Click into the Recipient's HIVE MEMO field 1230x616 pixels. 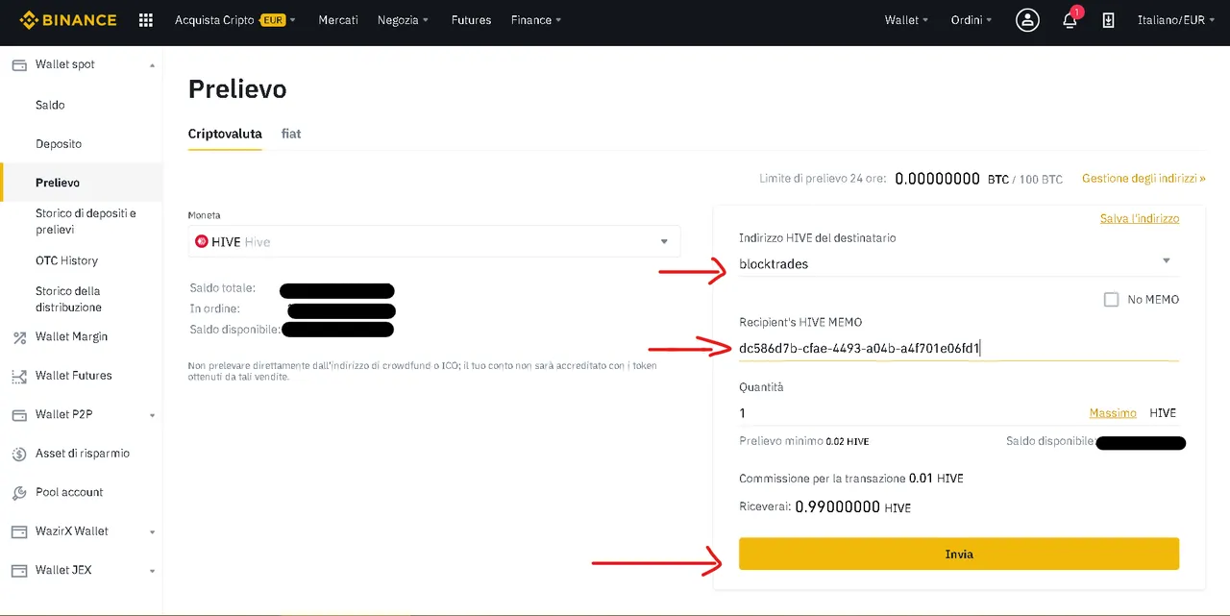958,348
